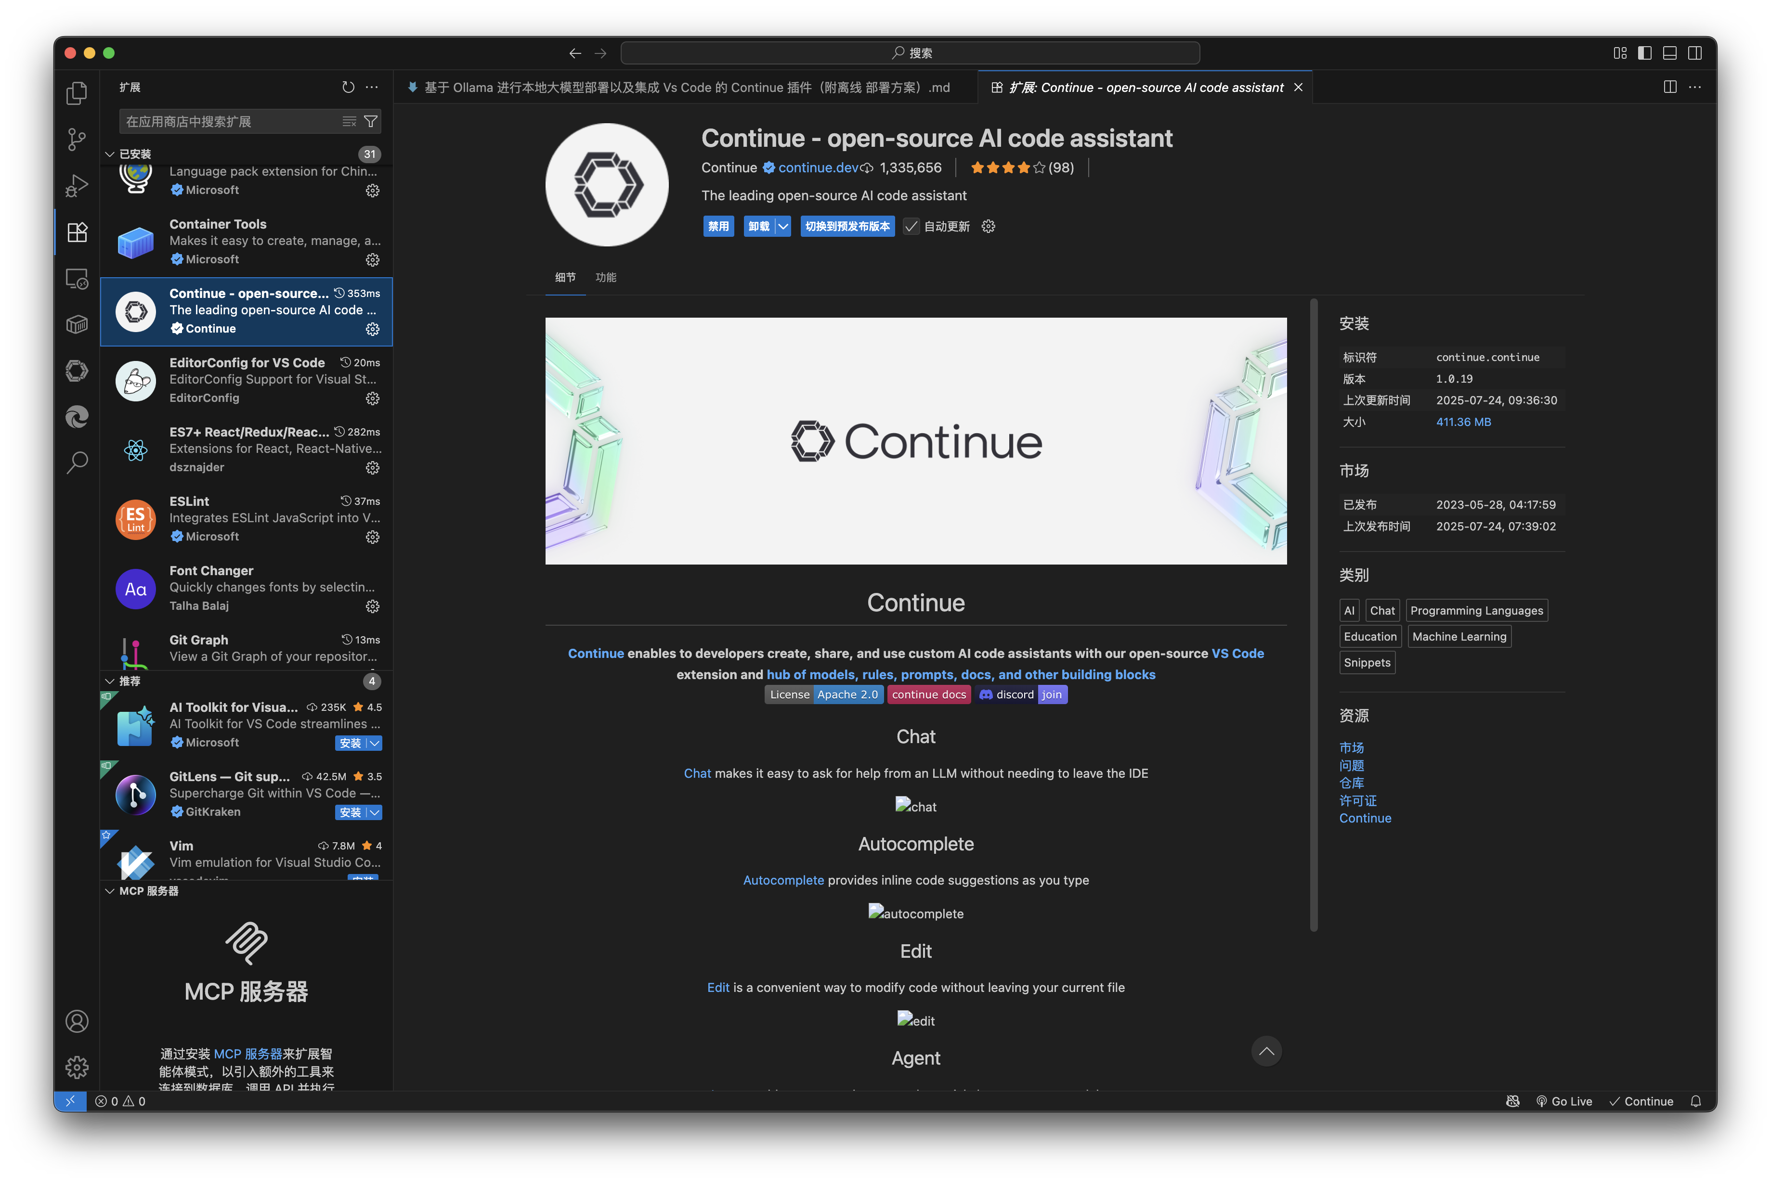Viewport: 1771px width, 1183px height.
Task: Open the Search view in activity bar
Action: coord(76,463)
